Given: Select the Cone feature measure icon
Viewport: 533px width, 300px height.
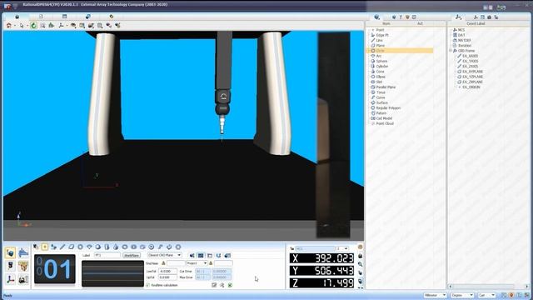Looking at the screenshot, I should pyautogui.click(x=116, y=247).
